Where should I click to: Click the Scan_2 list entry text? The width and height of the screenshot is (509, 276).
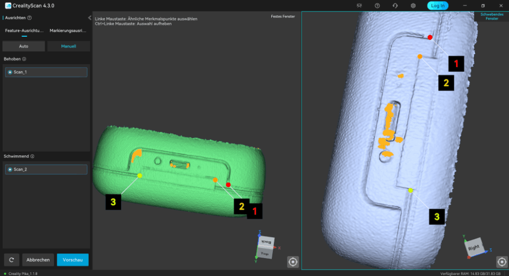tap(20, 169)
